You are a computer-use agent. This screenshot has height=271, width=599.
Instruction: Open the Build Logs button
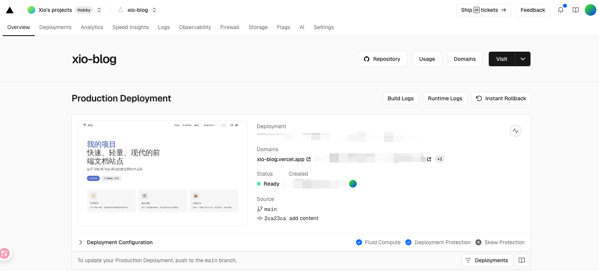click(x=400, y=98)
